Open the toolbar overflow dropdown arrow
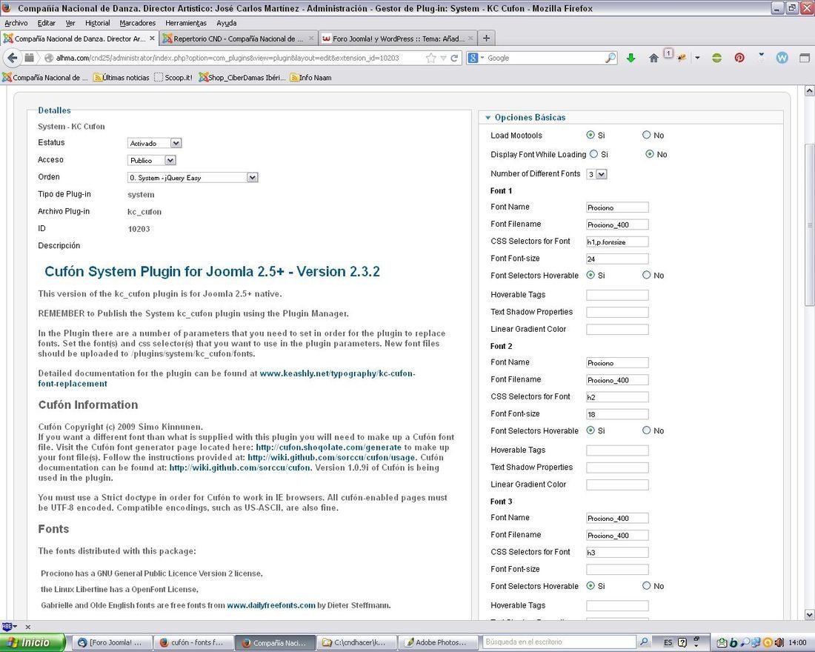815x652 pixels. click(x=697, y=59)
